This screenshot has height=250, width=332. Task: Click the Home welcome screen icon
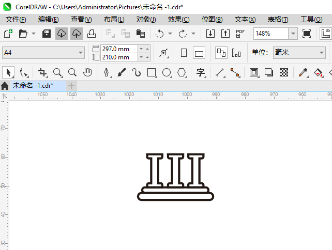5,86
